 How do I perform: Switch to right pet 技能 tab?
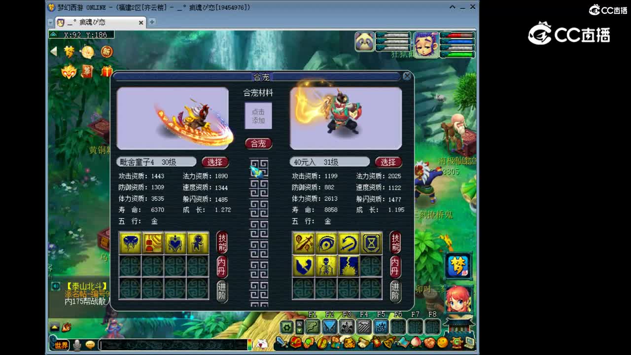[395, 242]
